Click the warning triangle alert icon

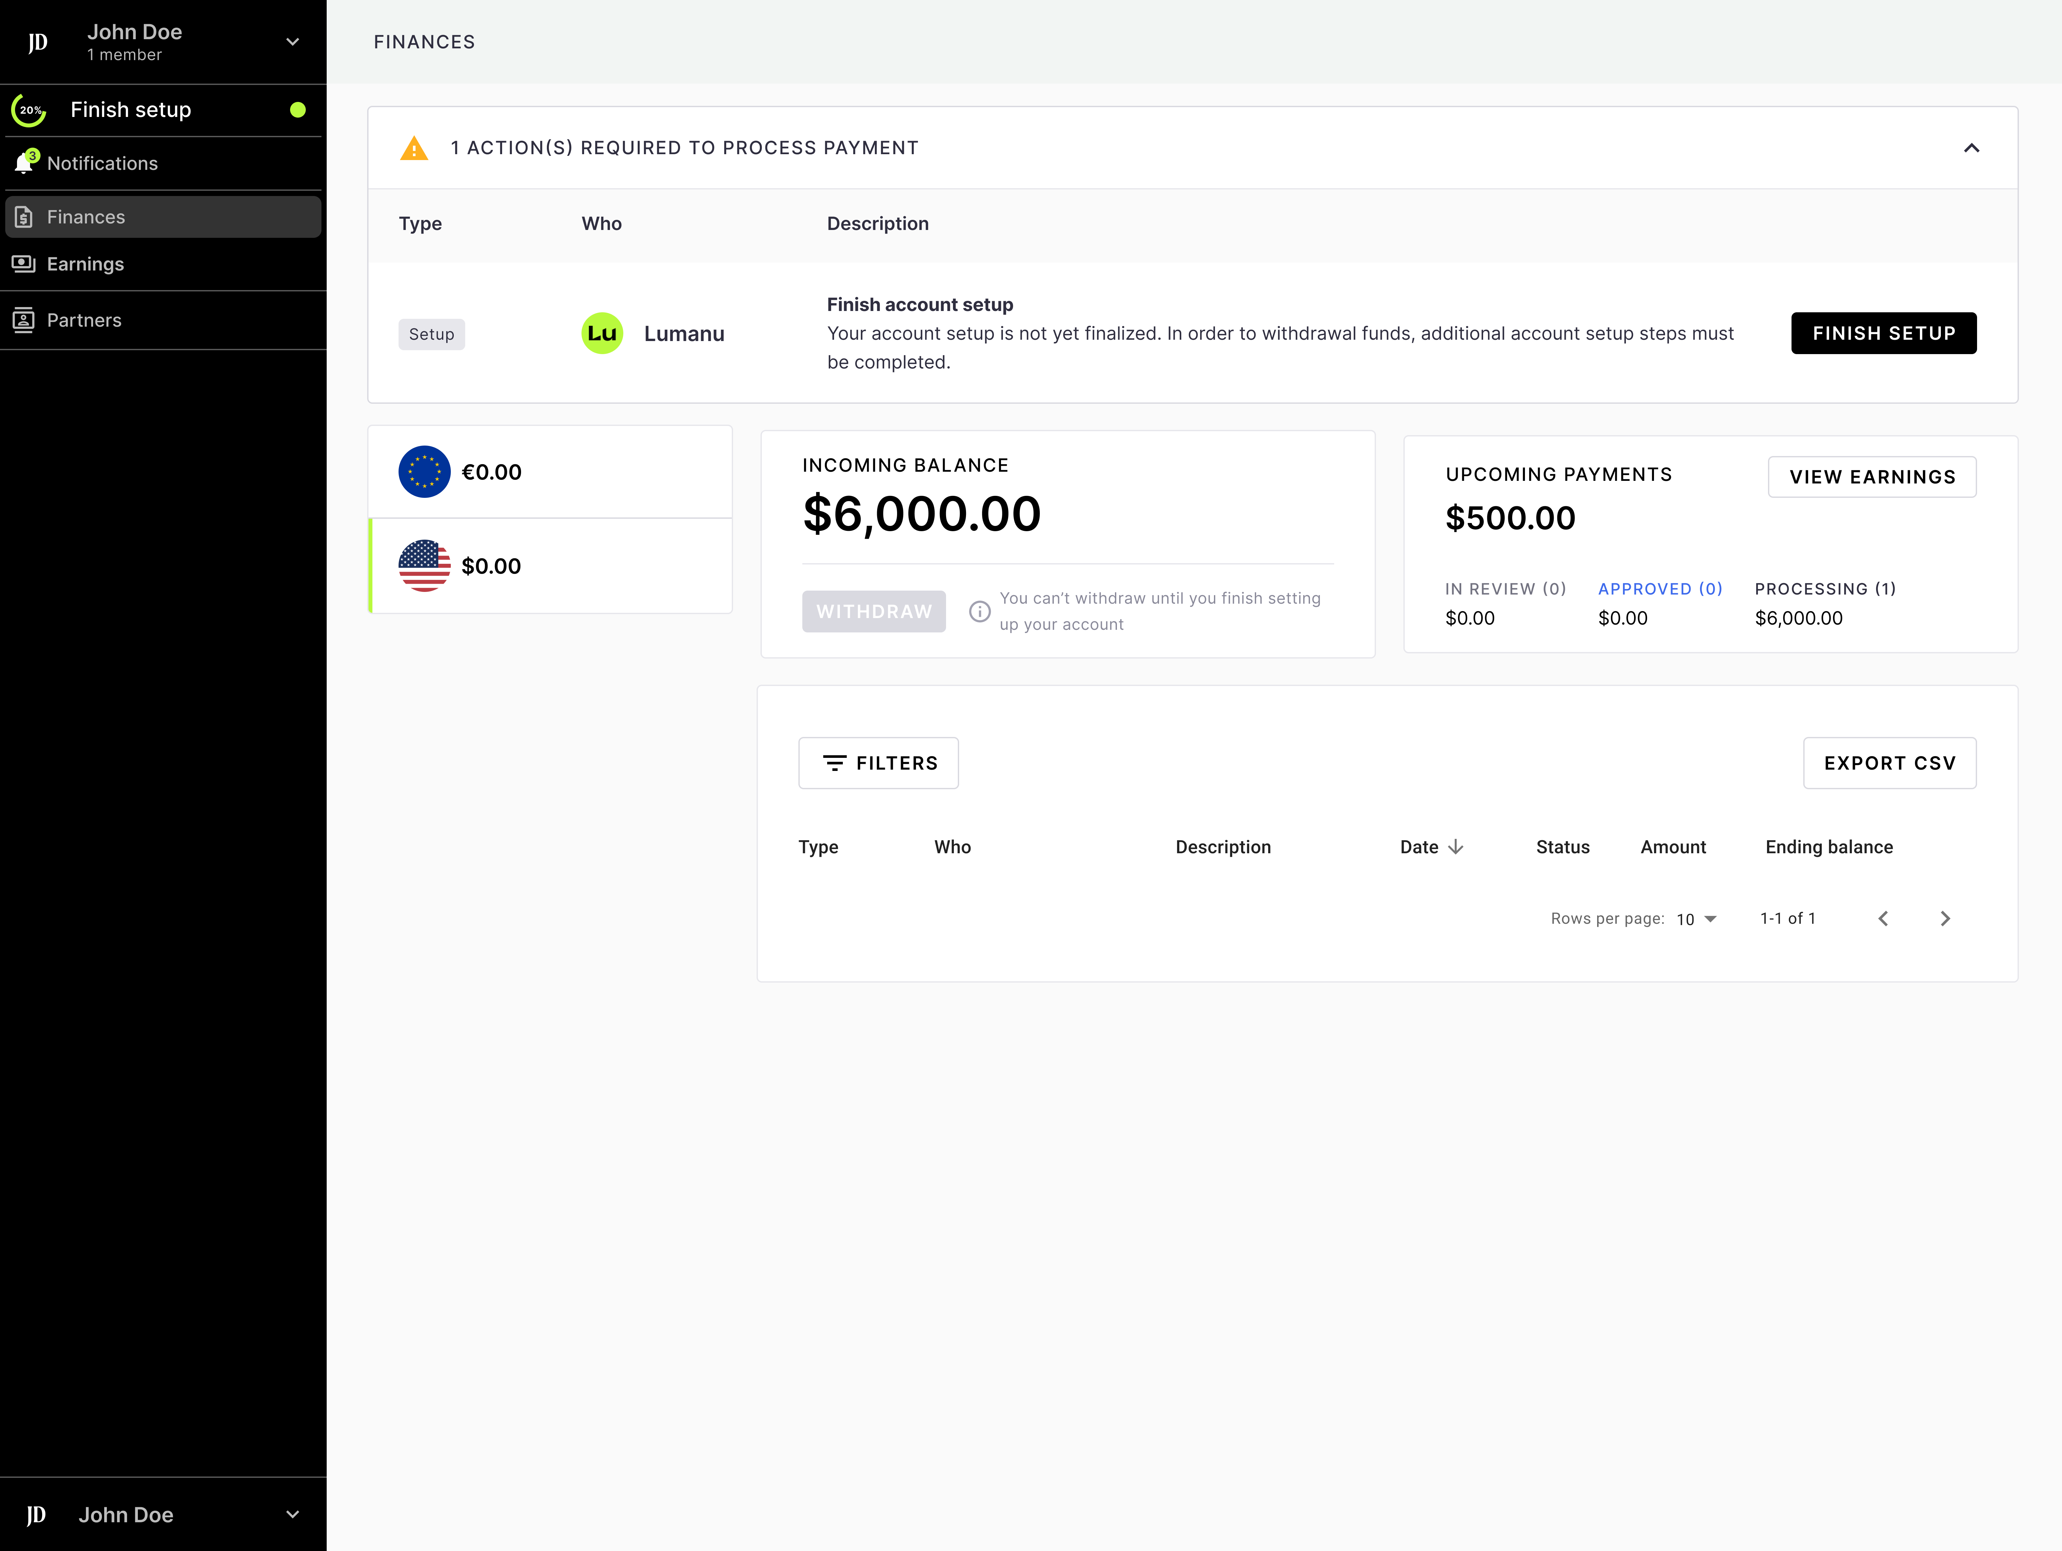click(x=414, y=148)
